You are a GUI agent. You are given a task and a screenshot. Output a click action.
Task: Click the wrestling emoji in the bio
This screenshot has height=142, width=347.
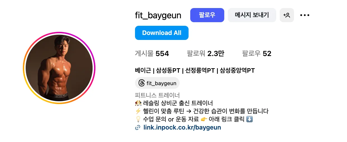tap(138, 103)
